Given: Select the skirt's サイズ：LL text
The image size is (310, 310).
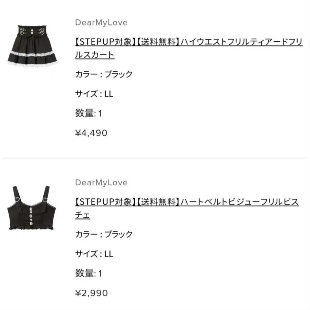Looking at the screenshot, I should (94, 94).
